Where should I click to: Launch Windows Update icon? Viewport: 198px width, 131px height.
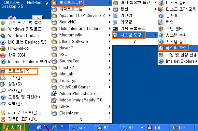point(3,36)
